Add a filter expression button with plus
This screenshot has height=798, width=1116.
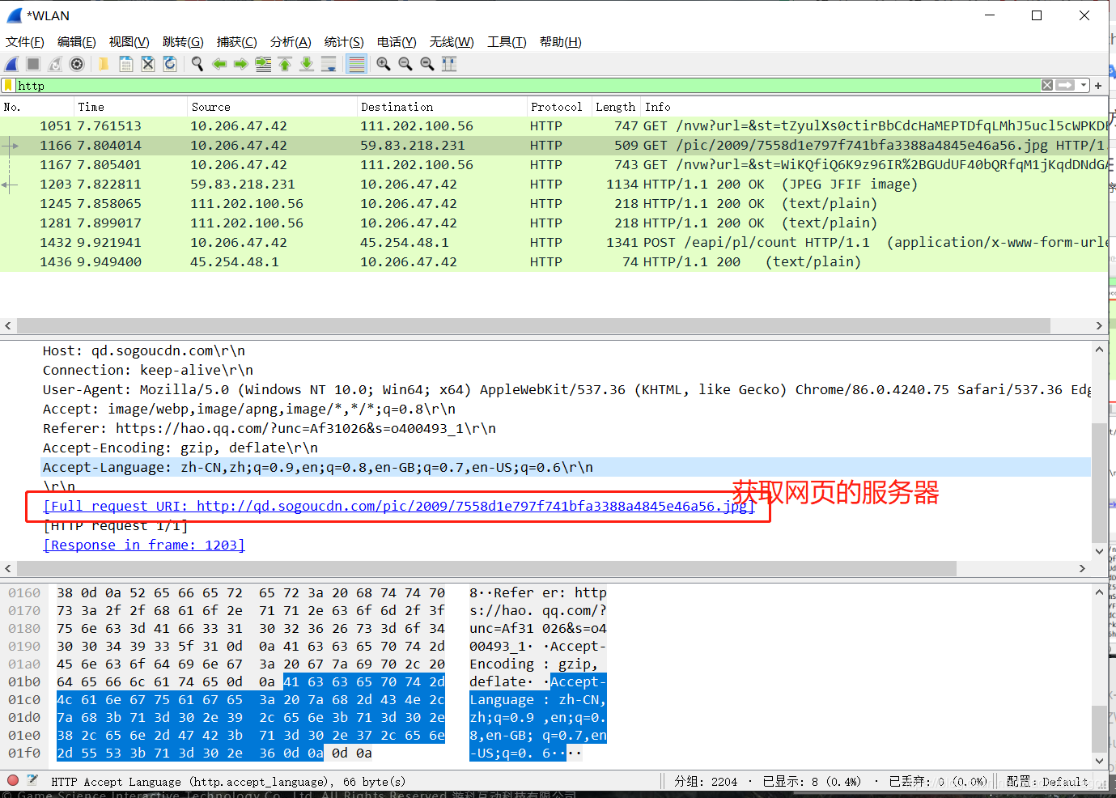coord(1098,86)
